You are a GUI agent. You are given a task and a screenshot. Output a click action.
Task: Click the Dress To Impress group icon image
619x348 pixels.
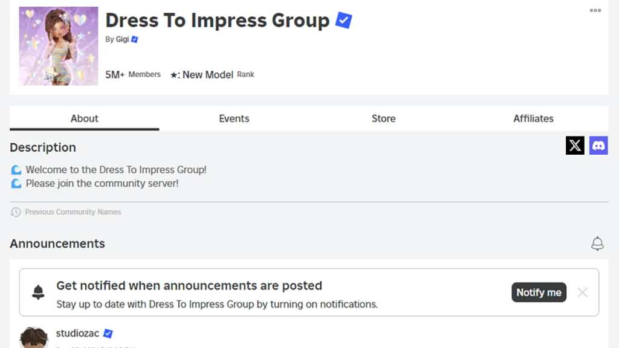58,46
